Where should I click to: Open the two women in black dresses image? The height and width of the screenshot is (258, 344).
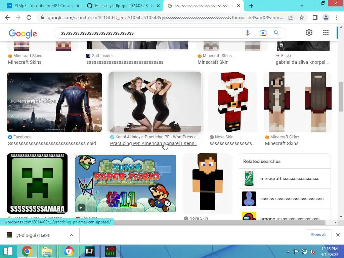(155, 102)
